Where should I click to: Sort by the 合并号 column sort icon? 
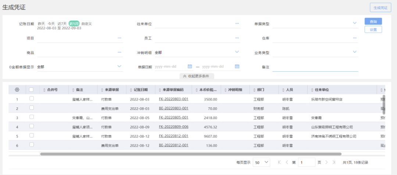tap(44, 90)
